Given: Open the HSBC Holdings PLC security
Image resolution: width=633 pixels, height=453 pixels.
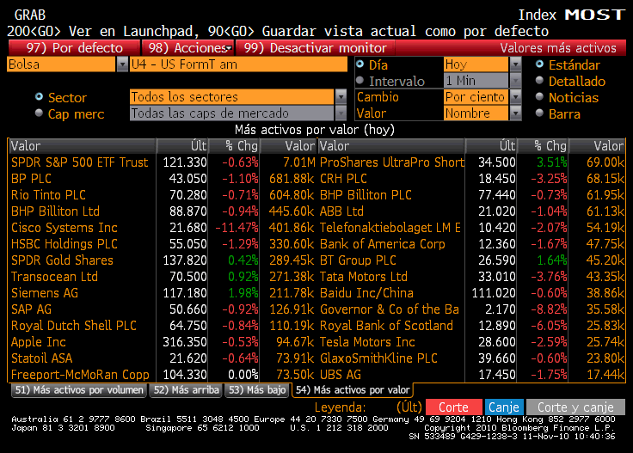Looking at the screenshot, I should [65, 244].
